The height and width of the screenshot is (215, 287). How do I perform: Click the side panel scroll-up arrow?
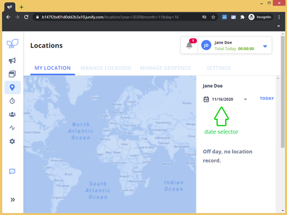pos(278,79)
